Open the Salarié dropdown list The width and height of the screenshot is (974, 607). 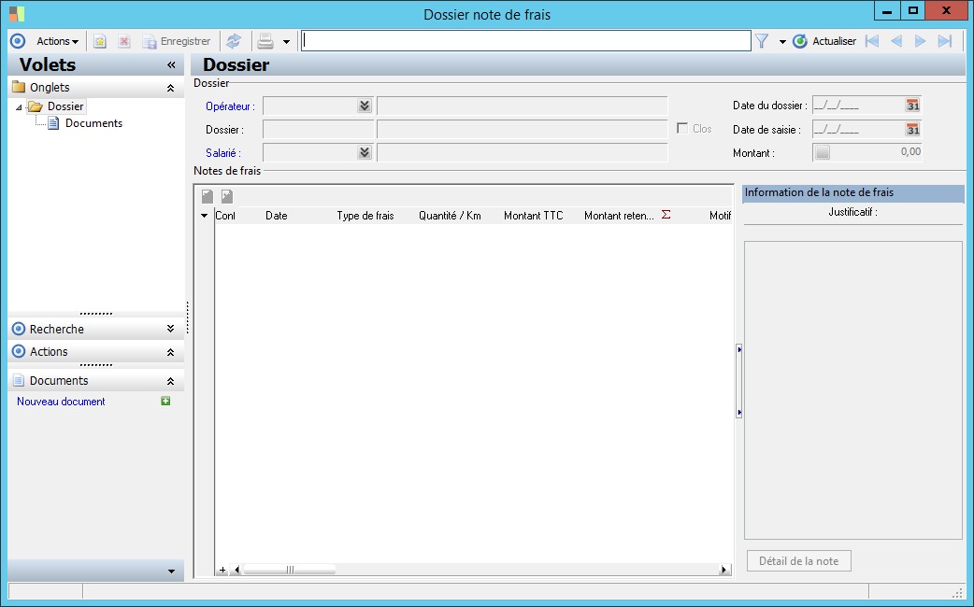365,152
